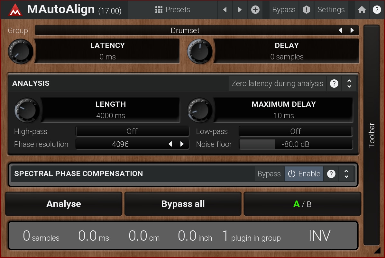Click the add preset plus icon

255,10
